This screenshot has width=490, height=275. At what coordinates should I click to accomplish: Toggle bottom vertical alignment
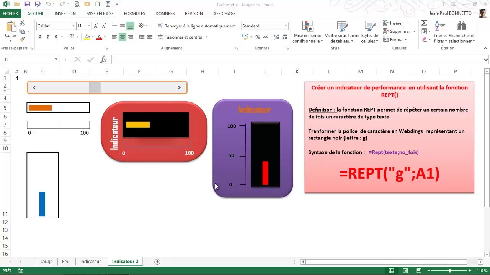click(131, 26)
